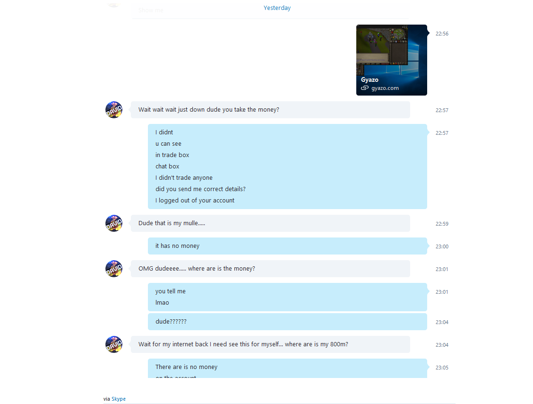Click the 'Dude that is my mulle.....' bubble
Screen dimensions: 533x404
[x=270, y=223]
